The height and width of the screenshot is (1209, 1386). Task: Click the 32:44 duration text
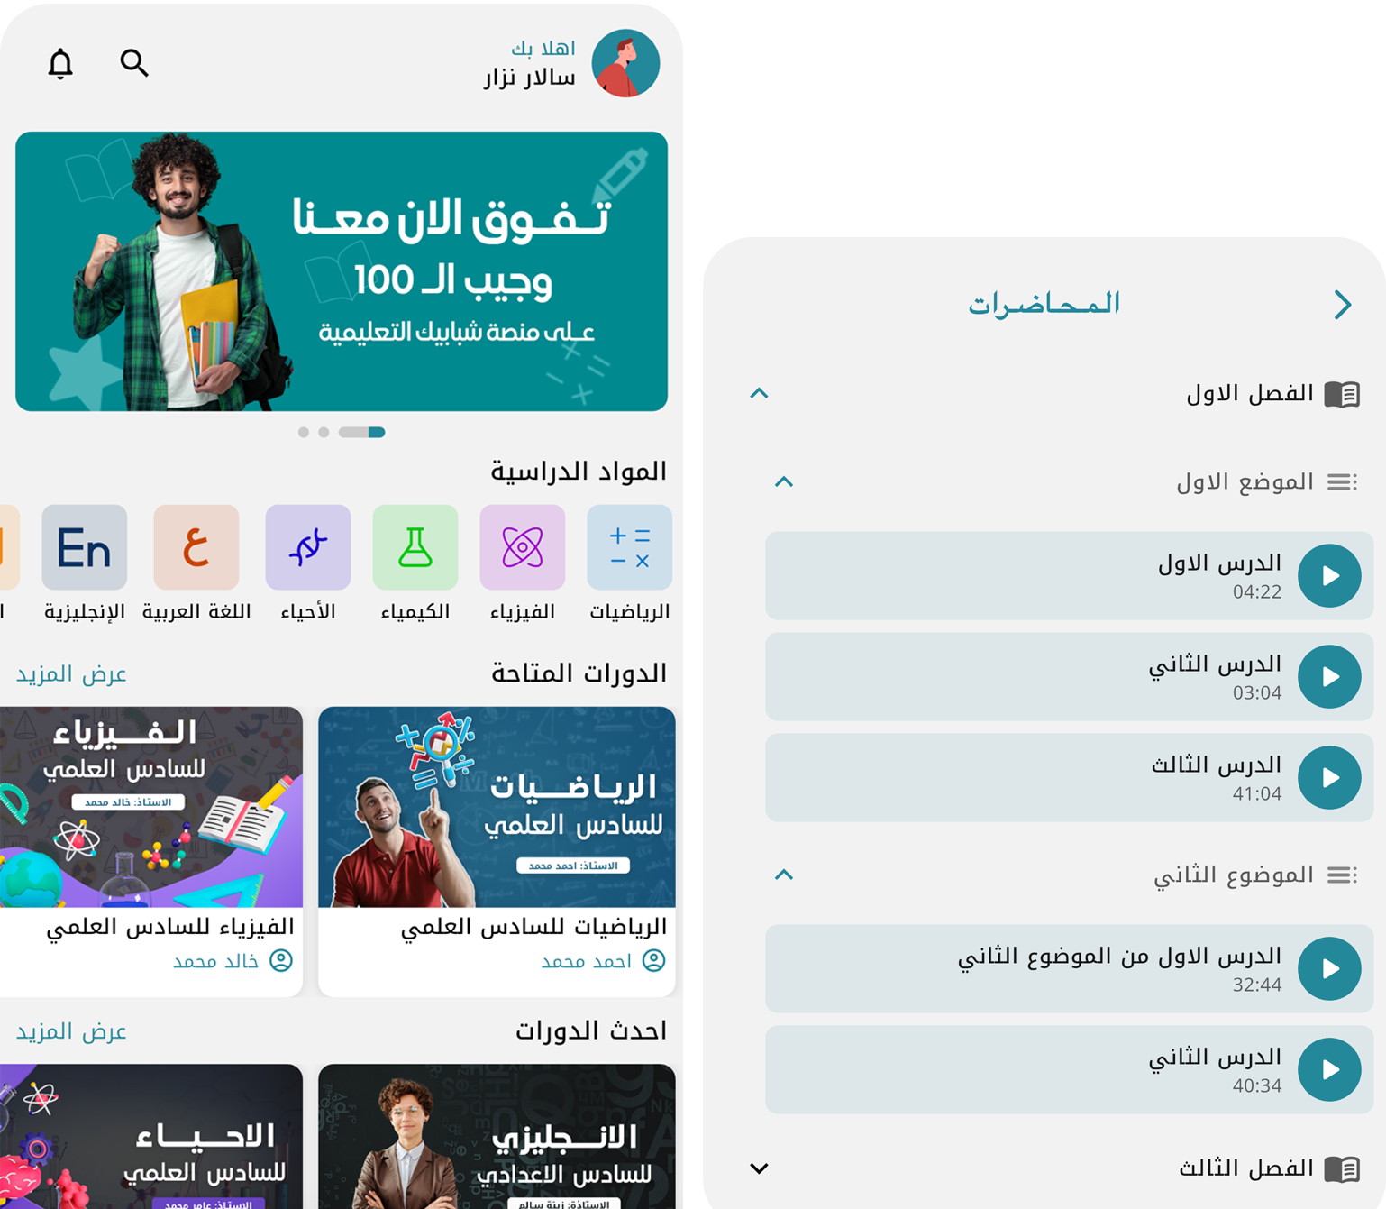[x=1257, y=985]
